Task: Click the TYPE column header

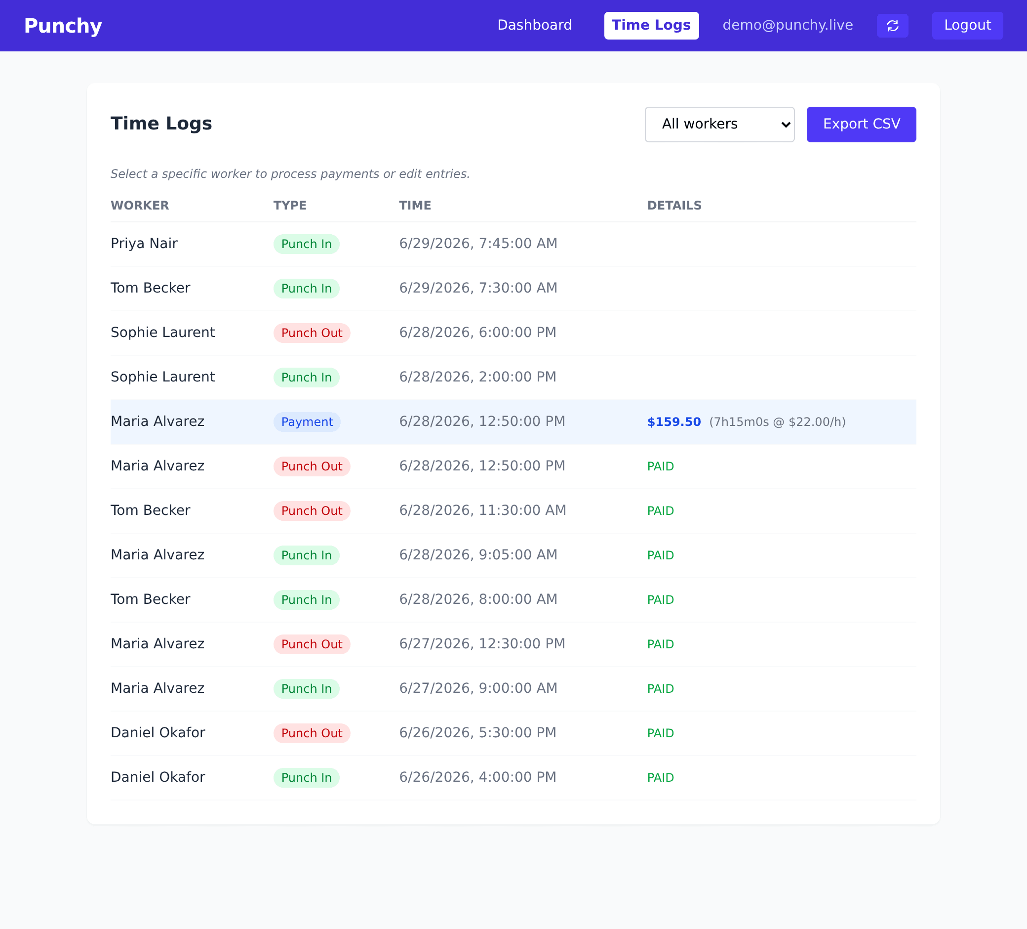Action: click(290, 206)
